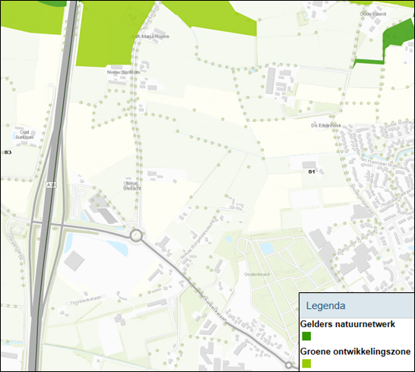Click the small roundabout beside the legend
Image resolution: width=415 pixels, height=372 pixels.
[x=289, y=365]
